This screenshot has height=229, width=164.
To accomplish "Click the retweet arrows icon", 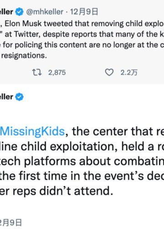I will 37,72.
